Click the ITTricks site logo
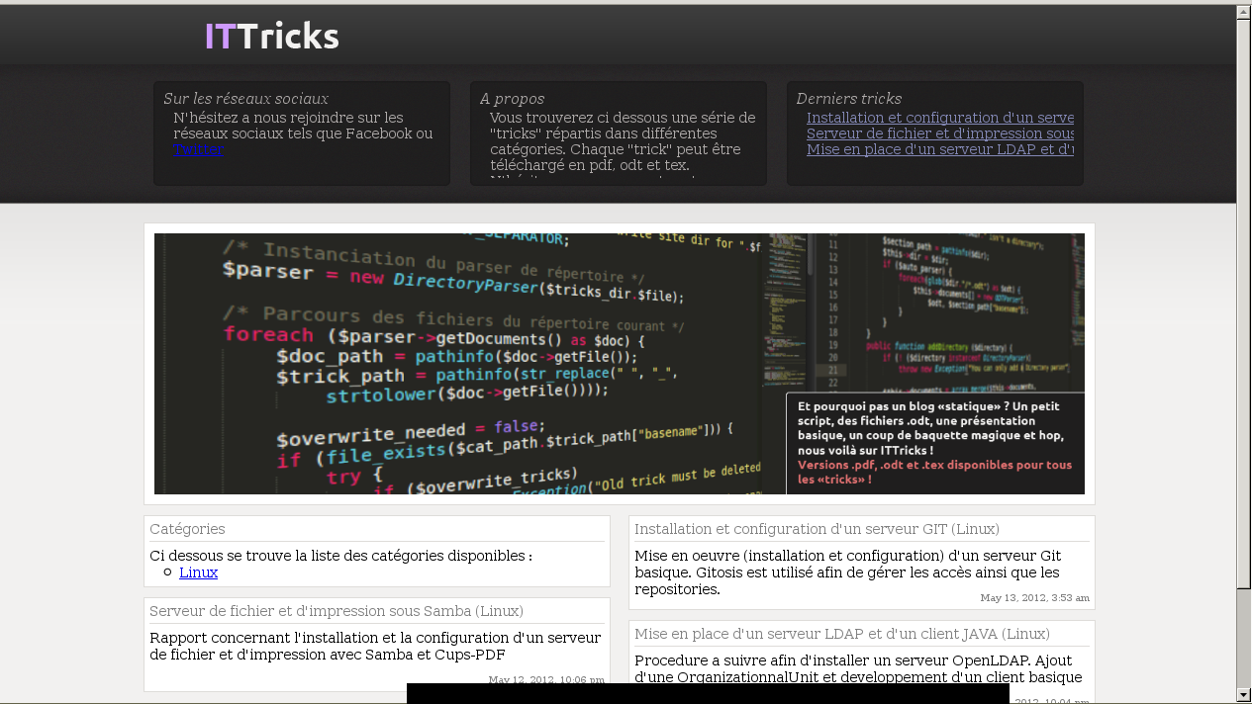Viewport: 1252px width, 704px height. (271, 36)
